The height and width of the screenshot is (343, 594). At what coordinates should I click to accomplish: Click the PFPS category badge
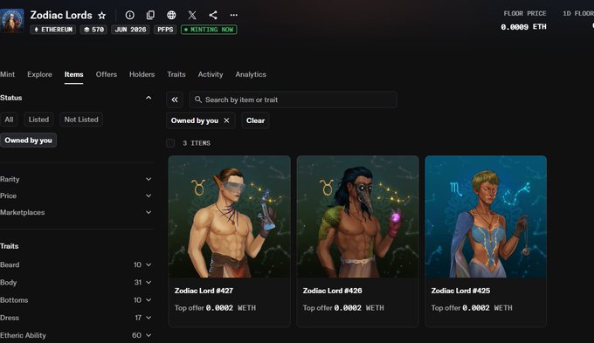point(165,30)
